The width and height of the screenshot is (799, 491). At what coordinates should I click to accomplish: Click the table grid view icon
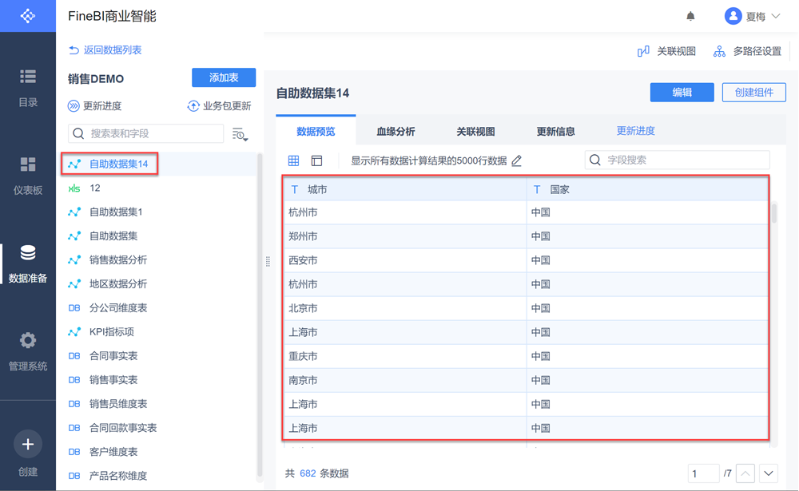coord(294,160)
